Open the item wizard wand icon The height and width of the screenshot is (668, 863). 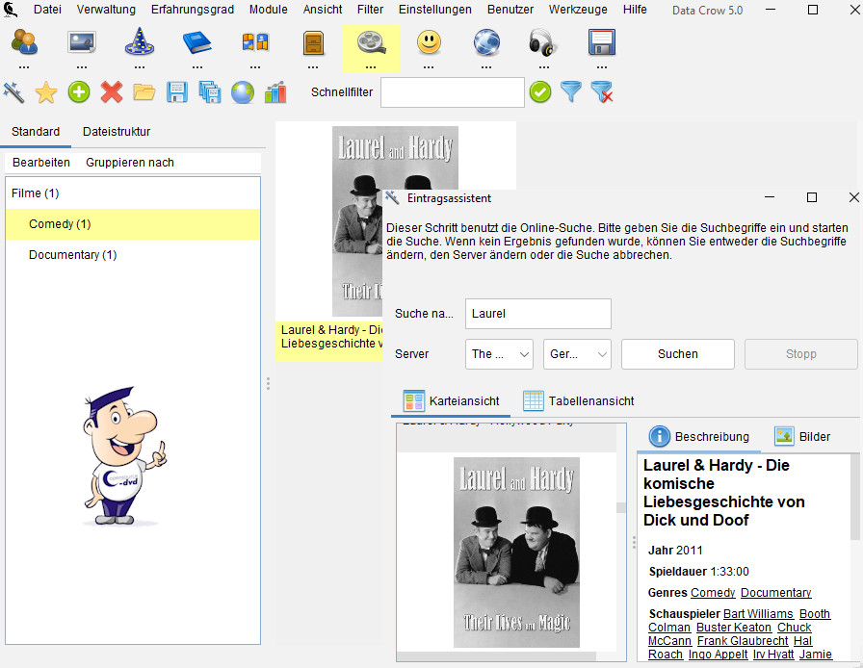(x=13, y=92)
